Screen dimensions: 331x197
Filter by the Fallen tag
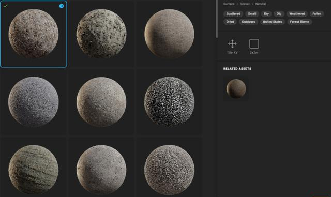[317, 14]
